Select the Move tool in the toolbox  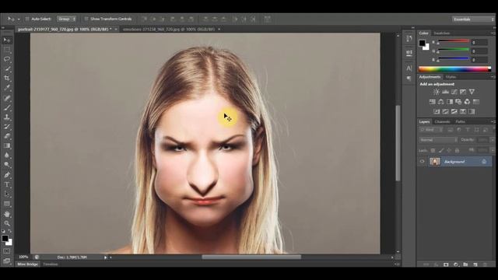coord(7,40)
